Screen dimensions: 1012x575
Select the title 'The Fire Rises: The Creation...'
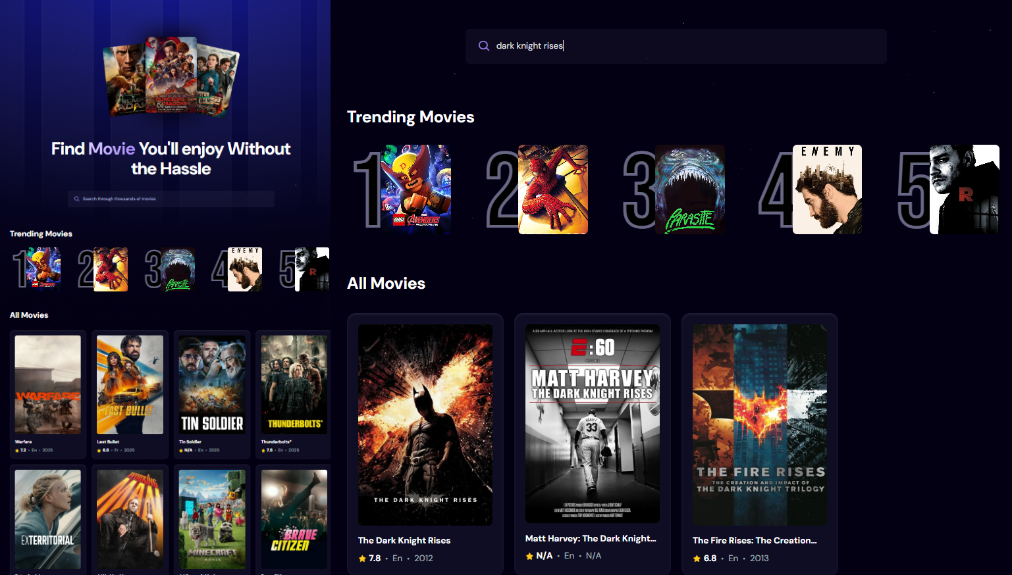coord(755,541)
